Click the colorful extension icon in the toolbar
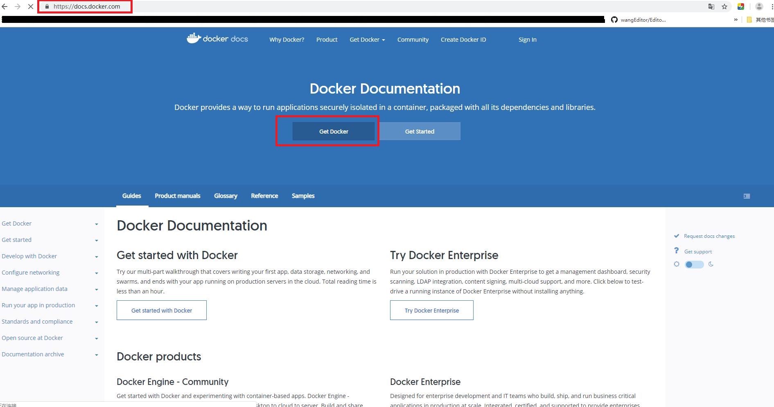This screenshot has height=407, width=774. click(x=741, y=7)
